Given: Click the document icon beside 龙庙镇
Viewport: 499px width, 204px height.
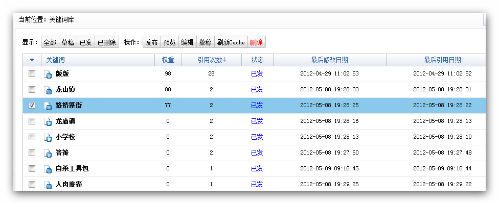Looking at the screenshot, I should (48, 122).
